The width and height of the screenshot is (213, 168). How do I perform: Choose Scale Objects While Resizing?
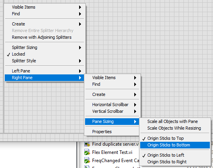point(175,128)
